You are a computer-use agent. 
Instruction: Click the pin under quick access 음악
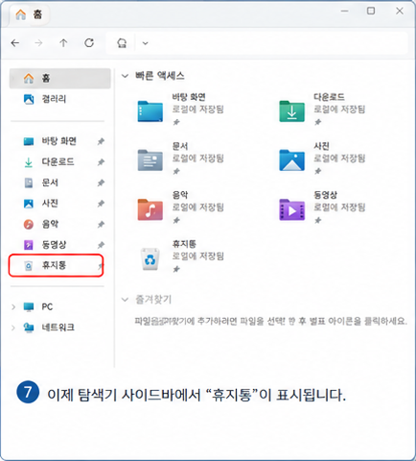[x=176, y=220]
